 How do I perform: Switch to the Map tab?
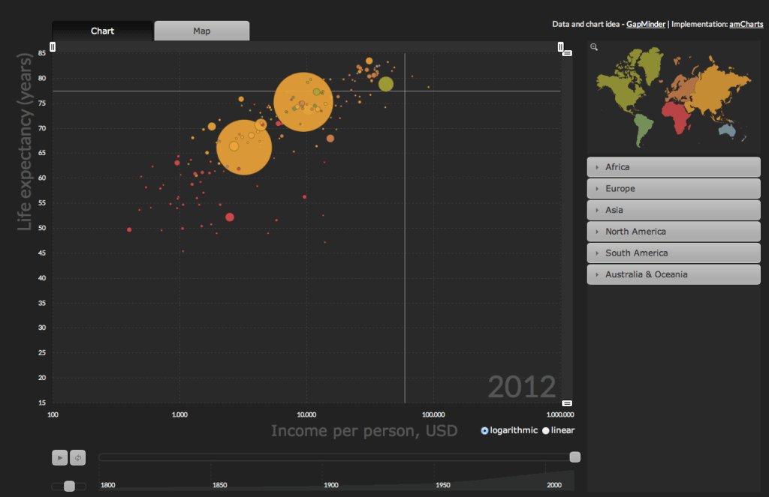pos(201,31)
